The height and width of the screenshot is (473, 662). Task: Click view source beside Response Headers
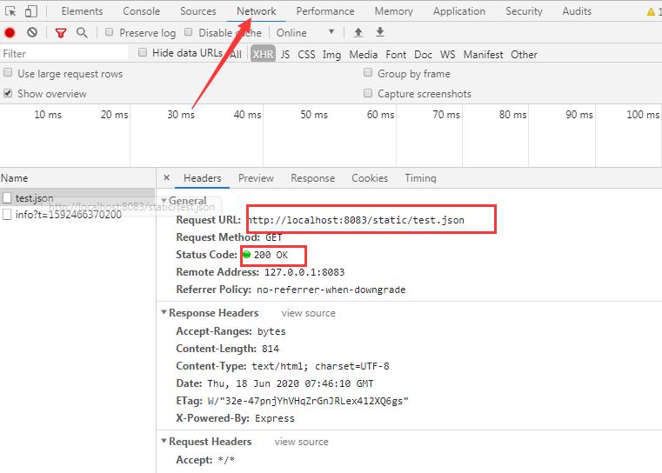click(x=308, y=313)
